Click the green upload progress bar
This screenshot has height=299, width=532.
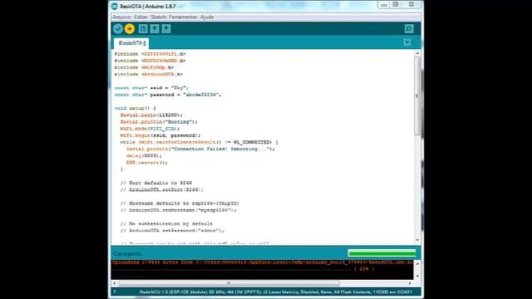pos(382,252)
